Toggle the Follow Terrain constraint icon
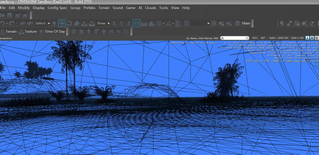This screenshot has width=319, height=155. pyautogui.click(x=144, y=24)
